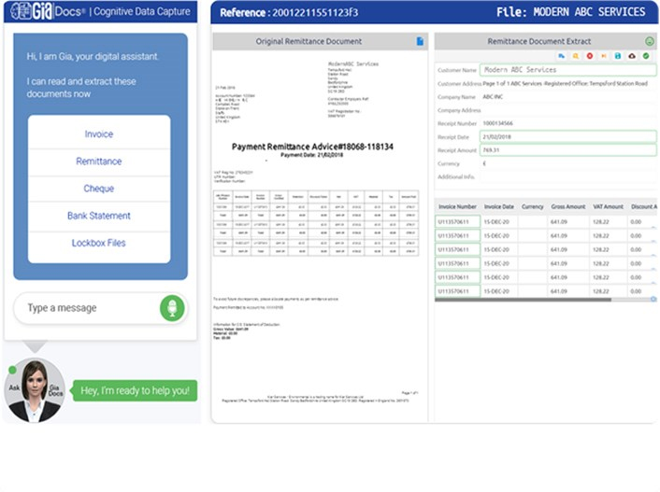660x492 pixels.
Task: Open the Bank Statement option
Action: 99,216
